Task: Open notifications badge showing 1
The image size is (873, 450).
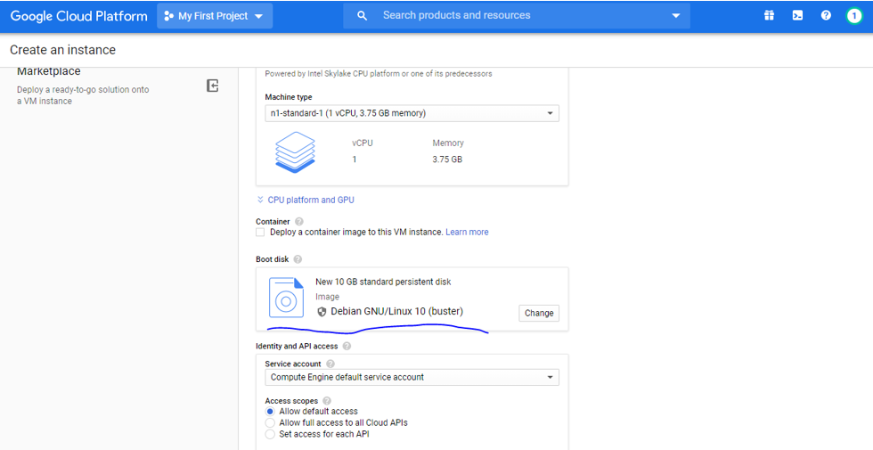Action: 854,16
